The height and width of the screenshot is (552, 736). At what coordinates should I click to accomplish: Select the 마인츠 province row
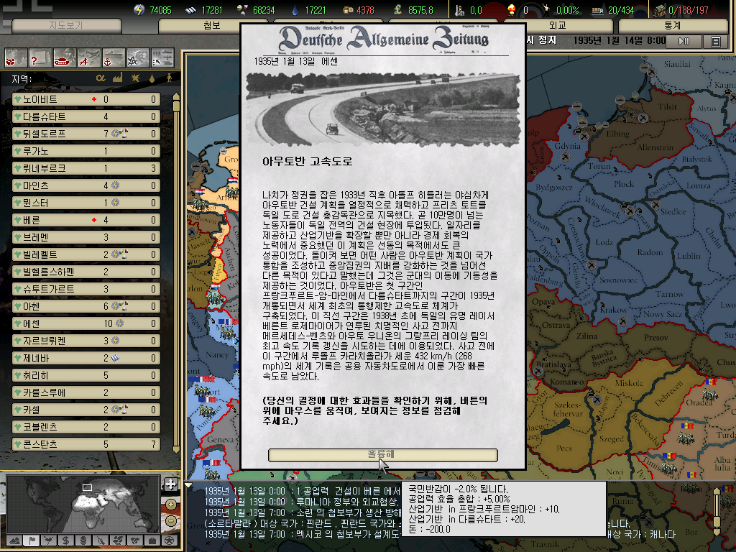pos(86,185)
